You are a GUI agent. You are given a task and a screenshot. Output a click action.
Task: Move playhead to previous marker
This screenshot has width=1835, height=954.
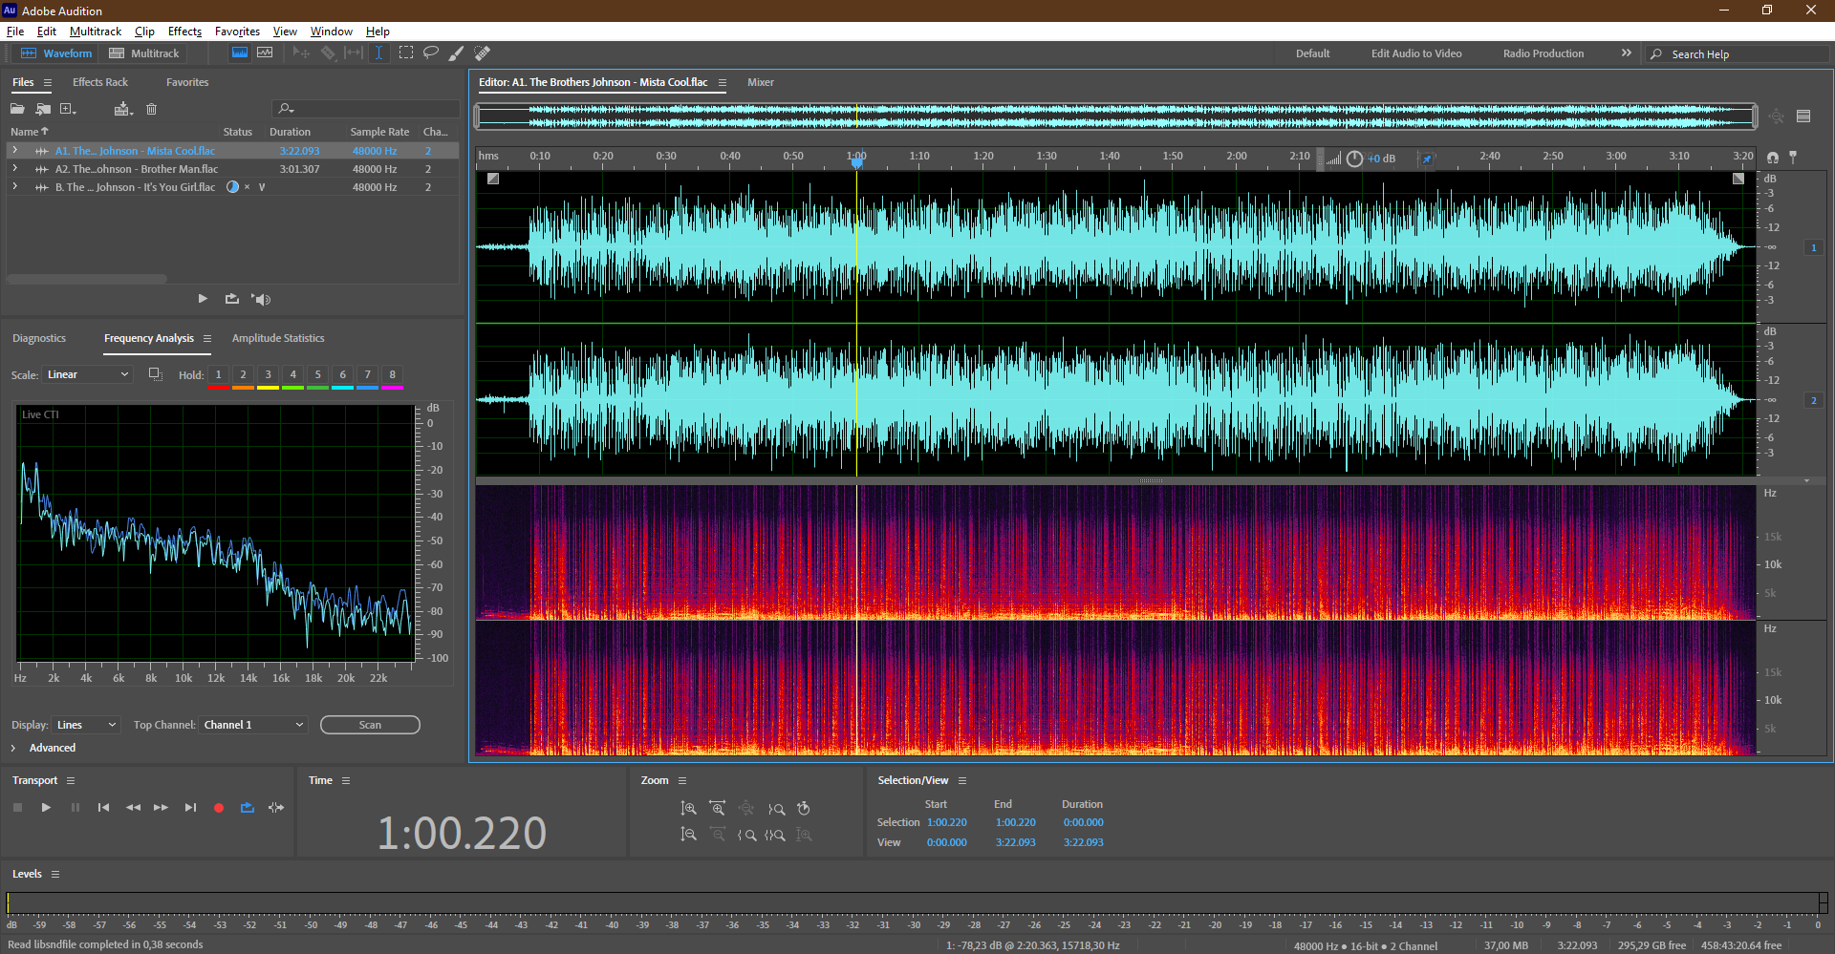click(103, 808)
